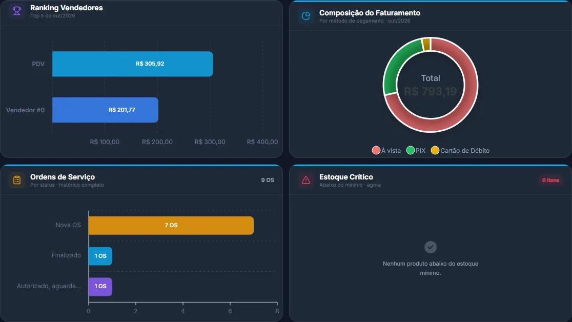This screenshot has height=322, width=572.
Task: Click the Ranking Vendedores title
Action: [67, 8]
